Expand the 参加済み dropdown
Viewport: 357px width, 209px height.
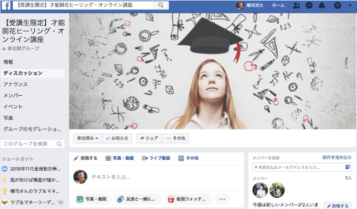click(x=87, y=139)
